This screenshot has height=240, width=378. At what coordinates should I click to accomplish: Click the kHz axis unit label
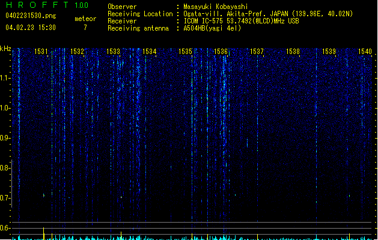pyautogui.click(x=5, y=49)
